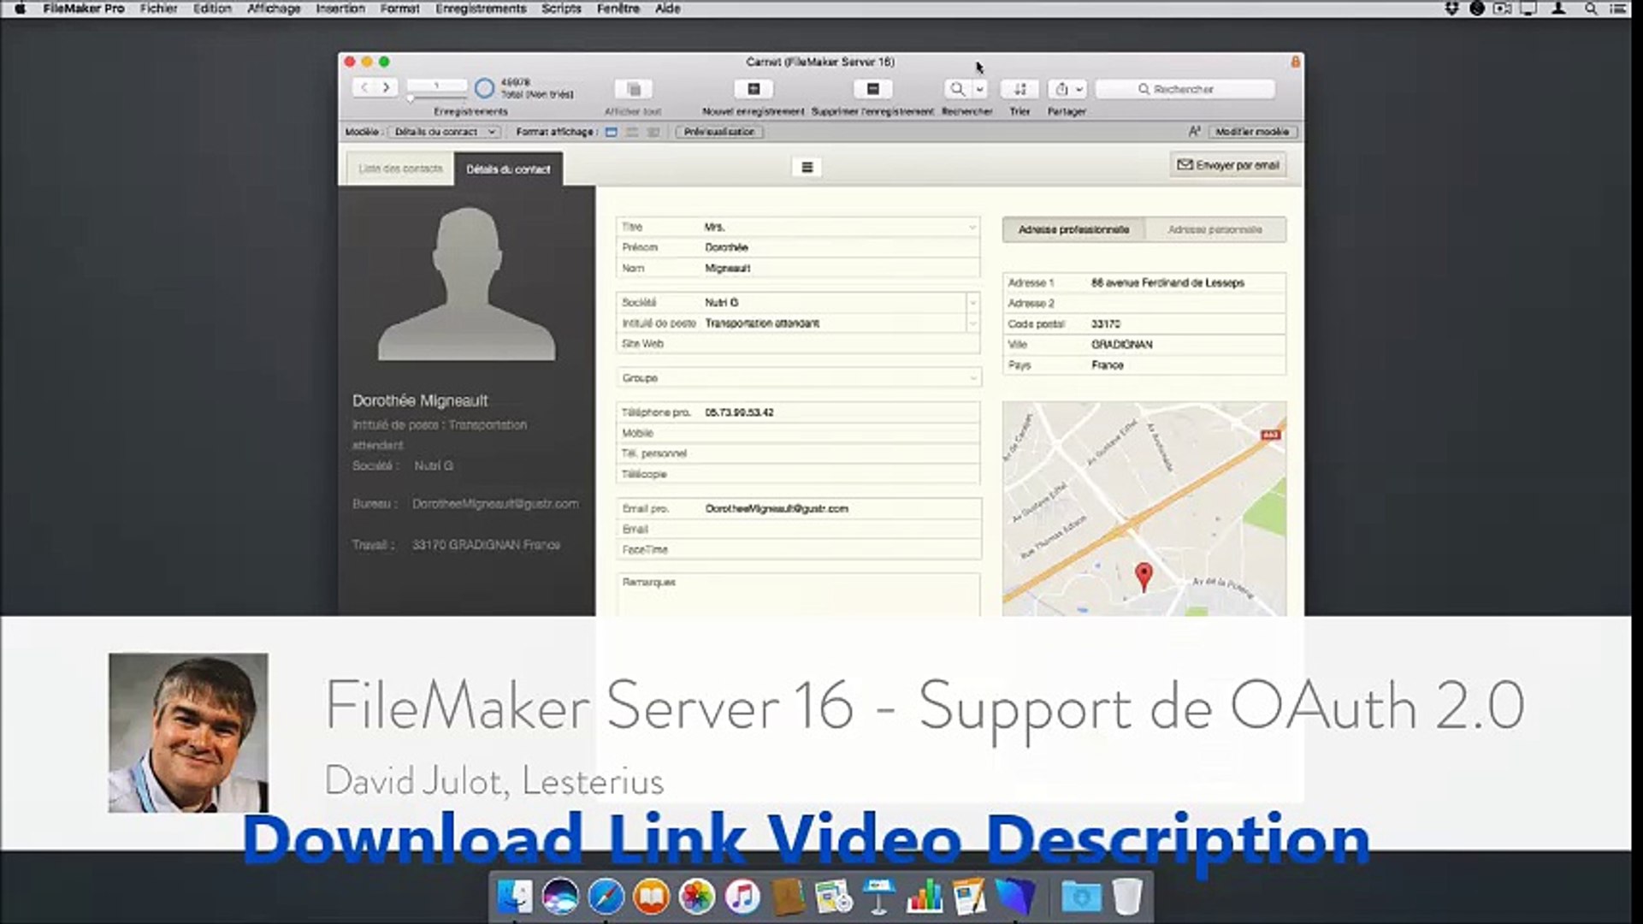
Task: Open Finder from the Dock
Action: 515,897
